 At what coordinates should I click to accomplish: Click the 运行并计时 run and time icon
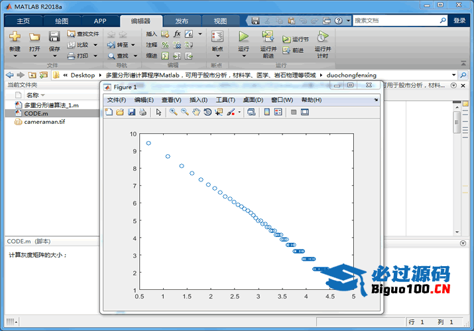pos(322,36)
